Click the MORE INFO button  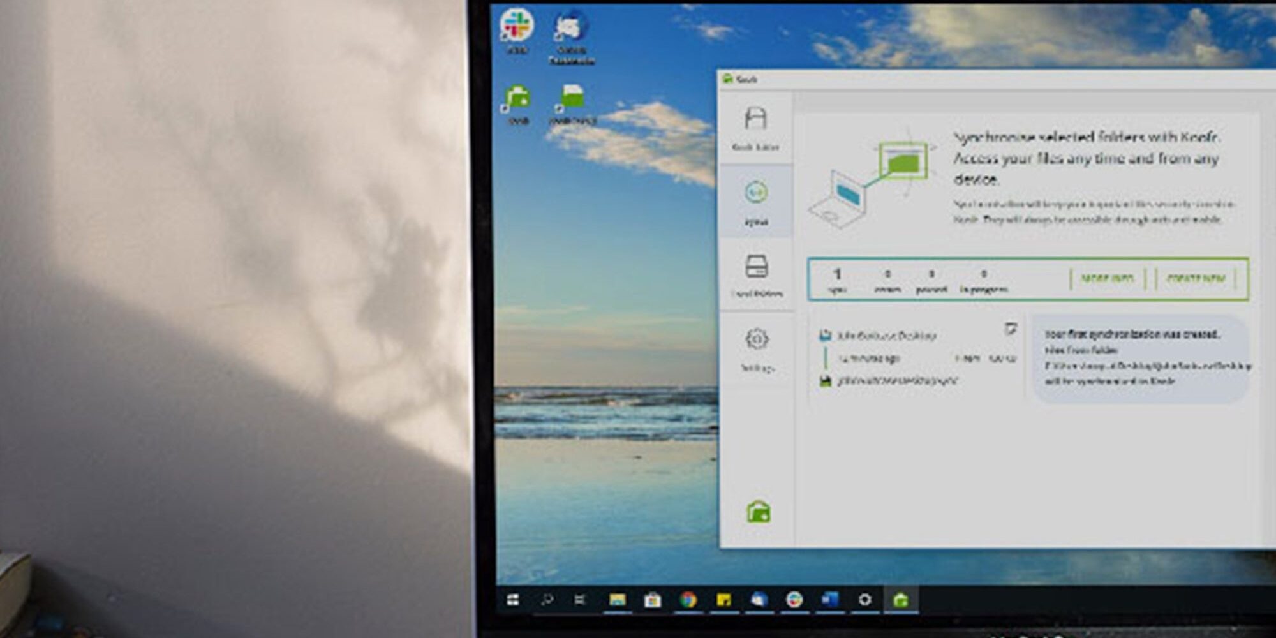coord(1107,279)
